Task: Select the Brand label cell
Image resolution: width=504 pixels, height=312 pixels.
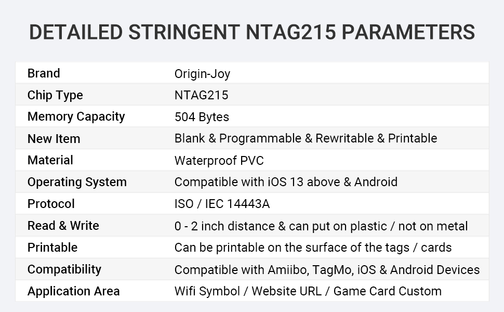Action: click(44, 73)
